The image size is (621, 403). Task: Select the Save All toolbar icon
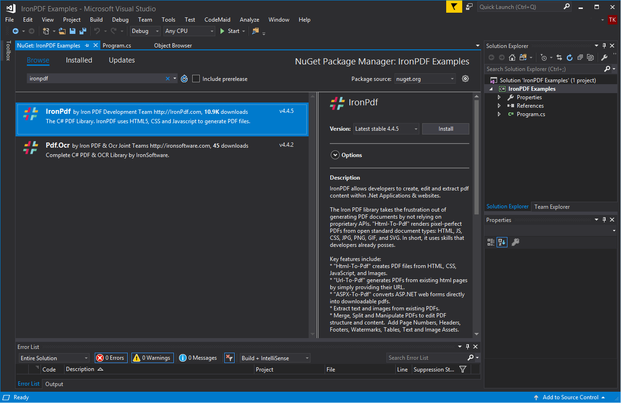coord(82,31)
